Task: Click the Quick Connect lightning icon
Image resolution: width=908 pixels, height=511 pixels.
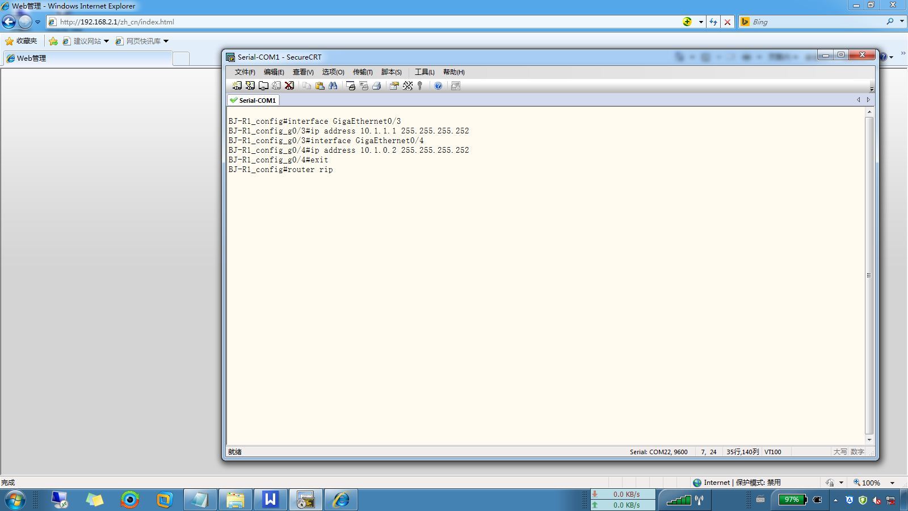Action: [250, 86]
